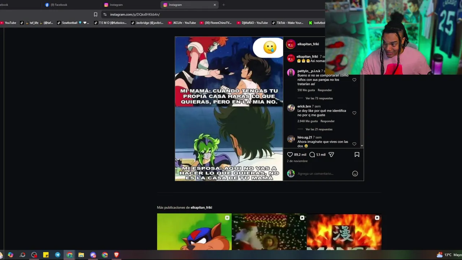Open the FlorenChinoTV bookmark
462x260 pixels.
215,23
